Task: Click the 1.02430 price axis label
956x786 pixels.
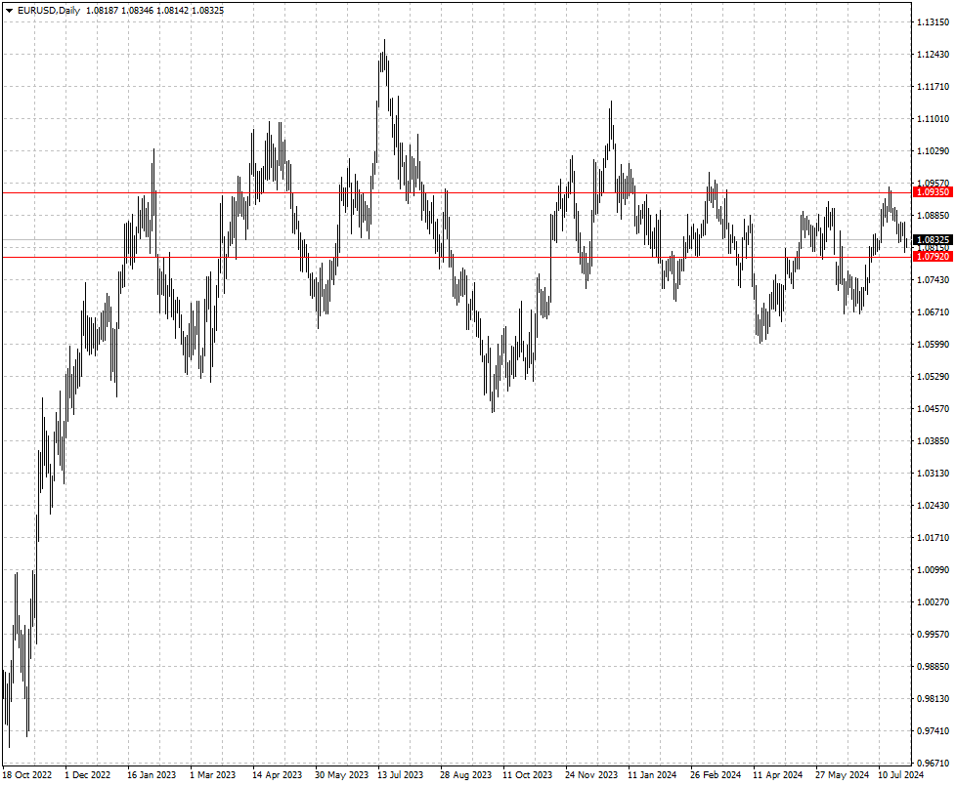Action: tap(933, 506)
